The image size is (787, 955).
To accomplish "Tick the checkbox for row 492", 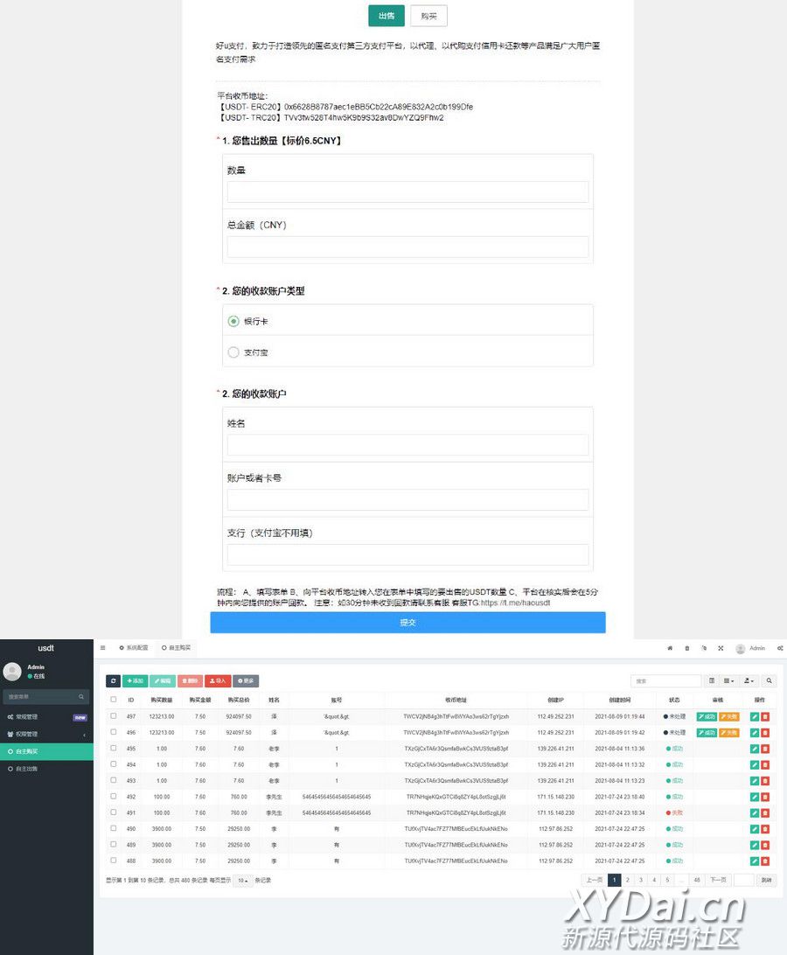I will point(113,797).
